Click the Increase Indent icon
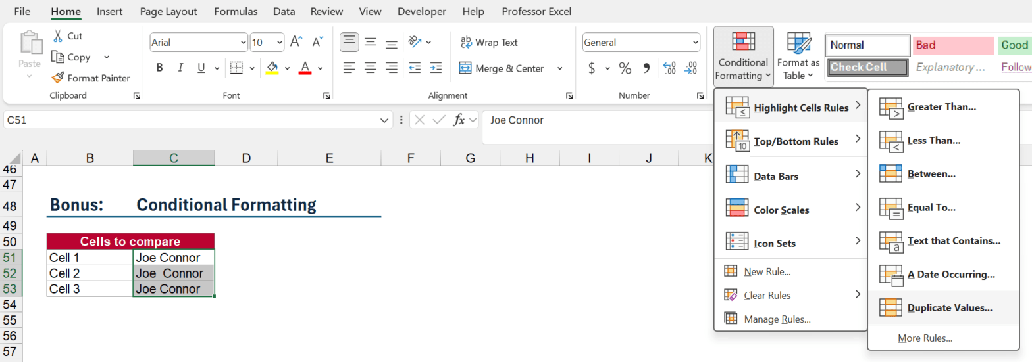The width and height of the screenshot is (1032, 362). point(435,68)
